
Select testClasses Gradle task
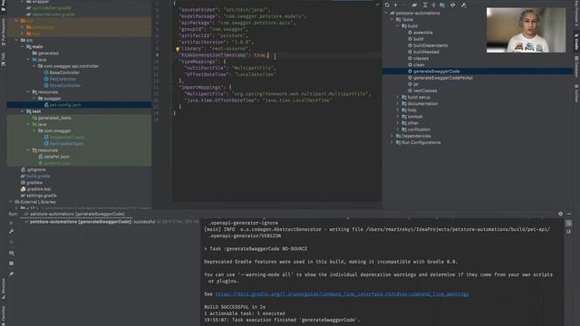425,91
